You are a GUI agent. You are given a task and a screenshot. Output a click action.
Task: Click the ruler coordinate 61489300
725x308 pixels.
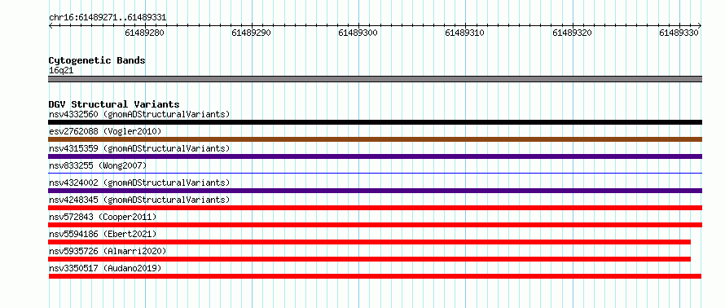click(x=358, y=33)
